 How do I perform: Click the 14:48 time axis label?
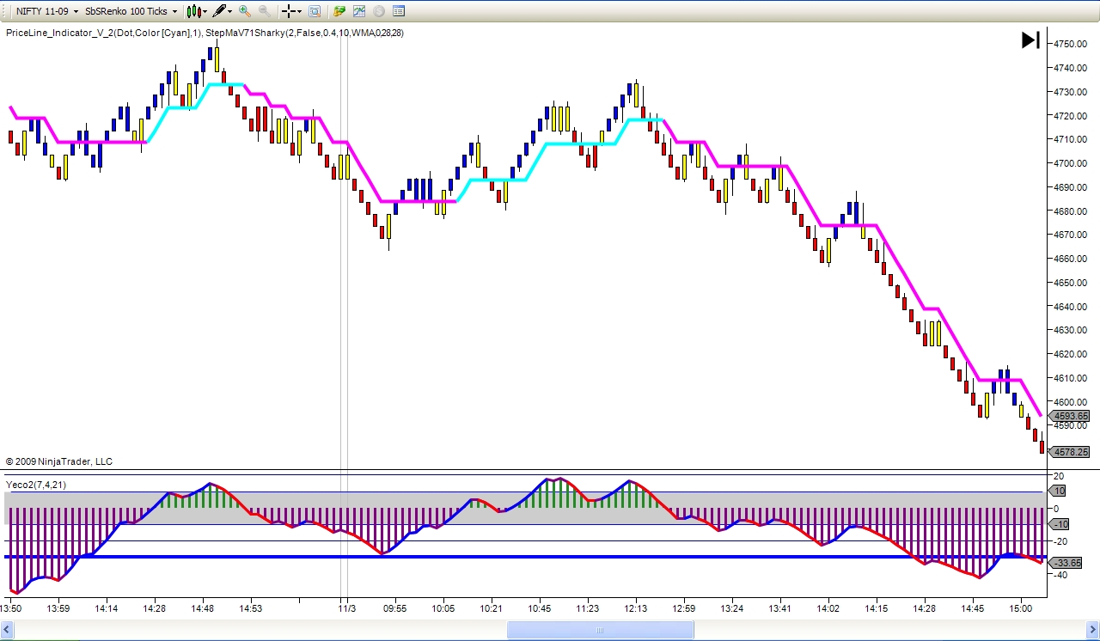click(203, 609)
